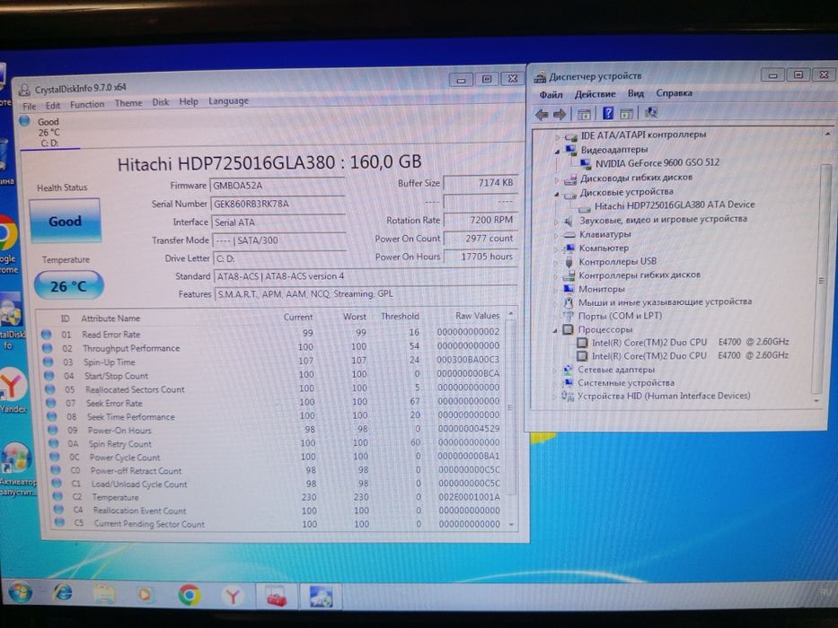838x628 pixels.
Task: Click the show console tree toolbar icon
Action: 584,114
